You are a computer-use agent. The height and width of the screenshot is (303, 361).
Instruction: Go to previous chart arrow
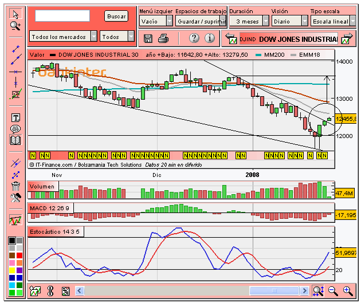point(231,38)
